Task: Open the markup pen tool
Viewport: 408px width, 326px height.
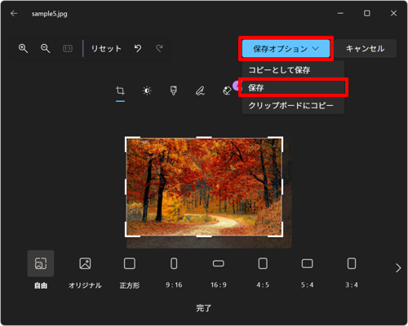Action: coord(200,90)
